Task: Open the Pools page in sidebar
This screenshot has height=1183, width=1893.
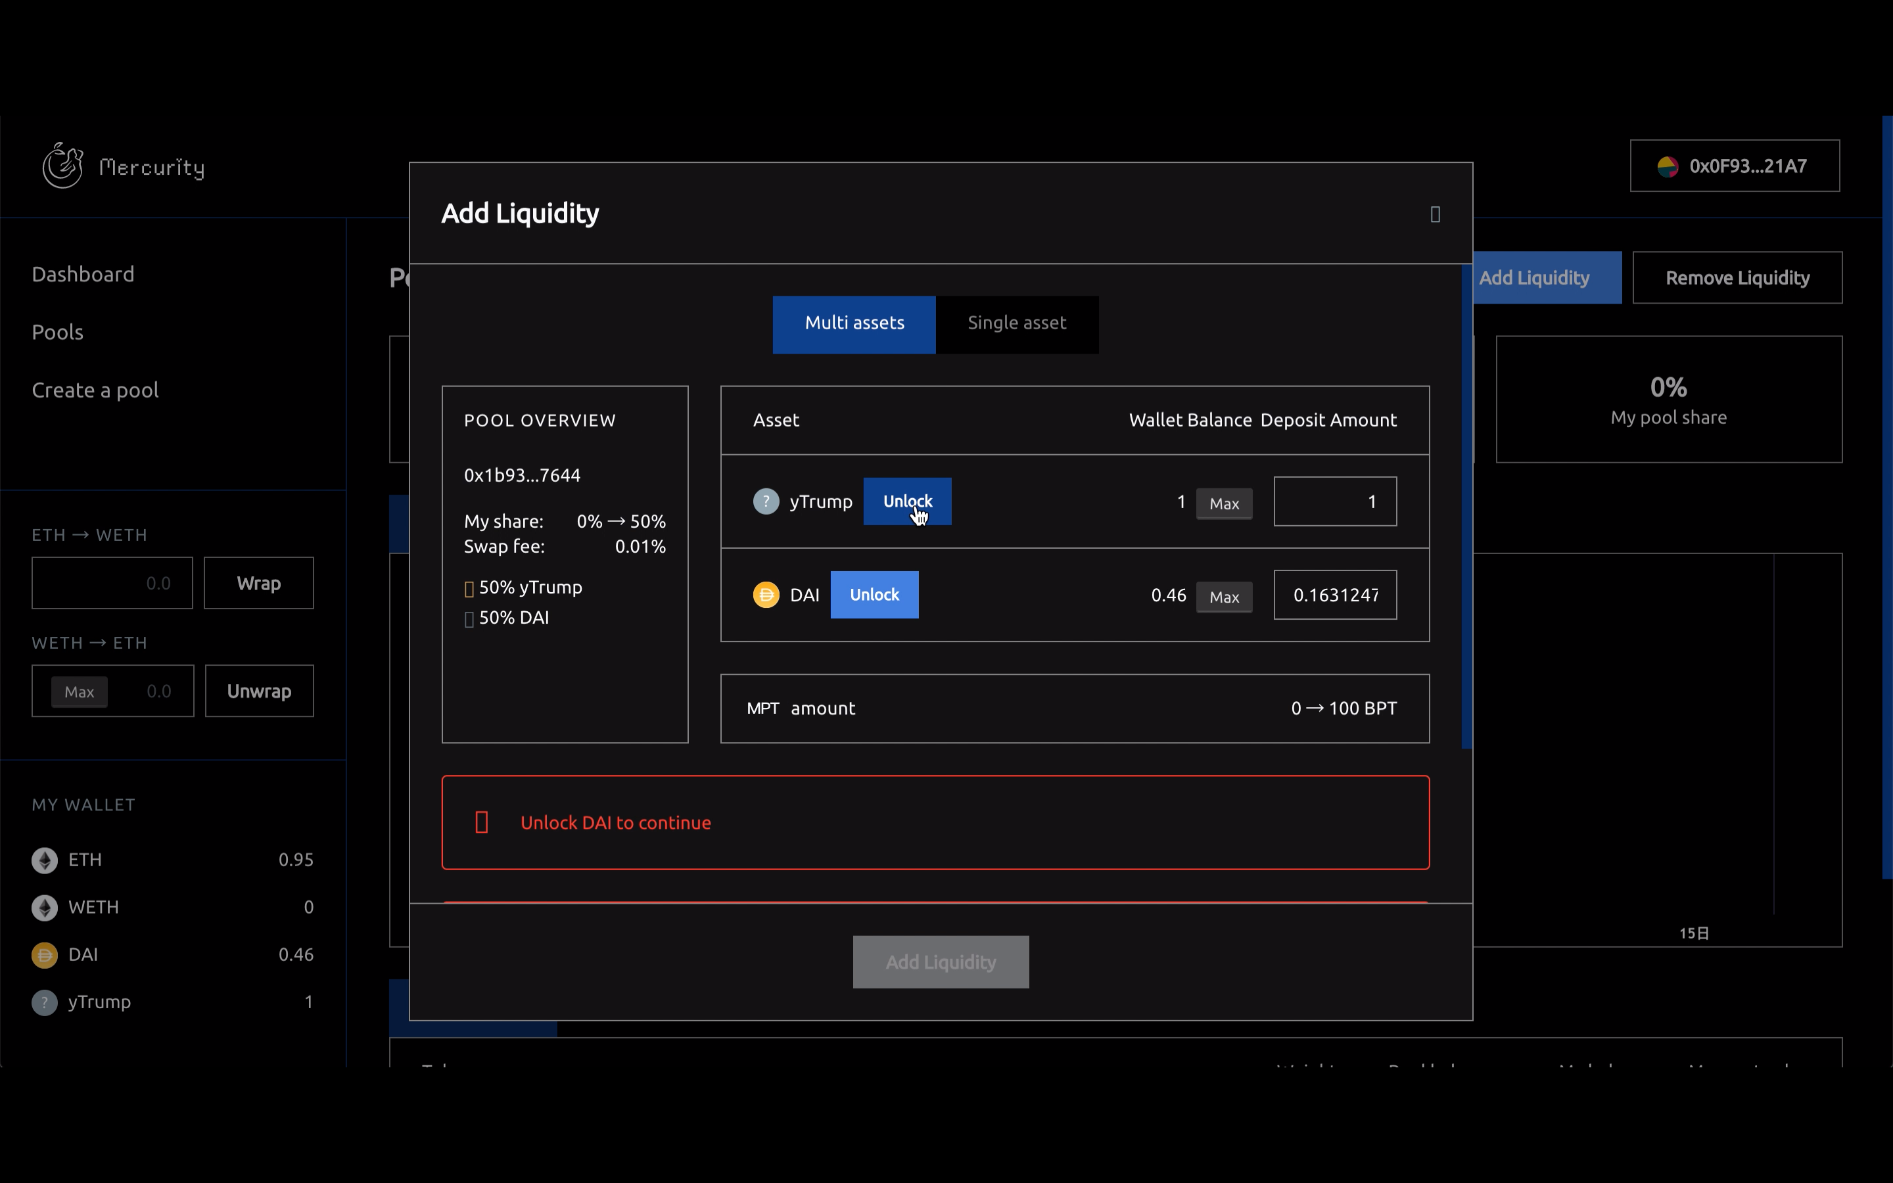Action: (58, 332)
